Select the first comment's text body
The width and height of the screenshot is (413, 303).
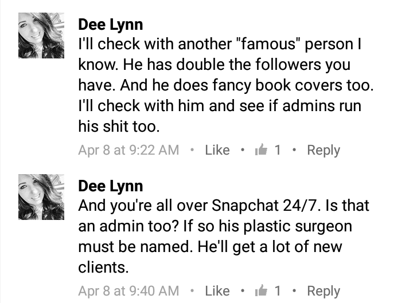pyautogui.click(x=226, y=85)
